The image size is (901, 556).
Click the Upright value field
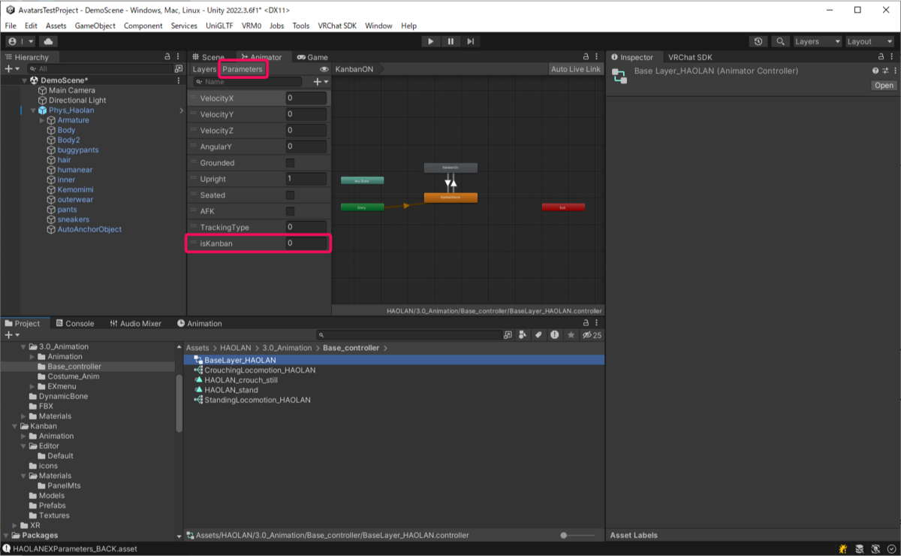[306, 179]
